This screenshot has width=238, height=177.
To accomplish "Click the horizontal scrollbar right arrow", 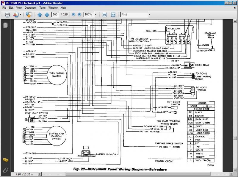I will tap(231, 174).
